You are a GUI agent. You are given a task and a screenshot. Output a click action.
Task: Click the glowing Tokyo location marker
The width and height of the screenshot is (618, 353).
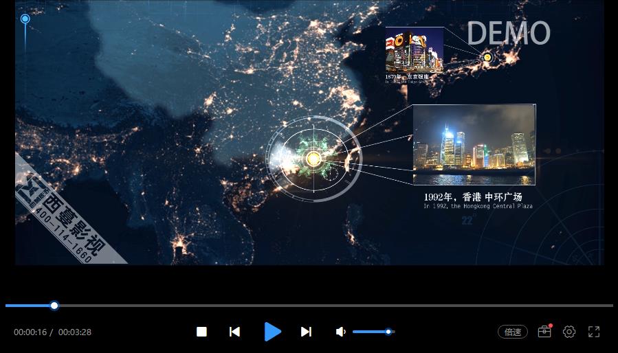[487, 57]
